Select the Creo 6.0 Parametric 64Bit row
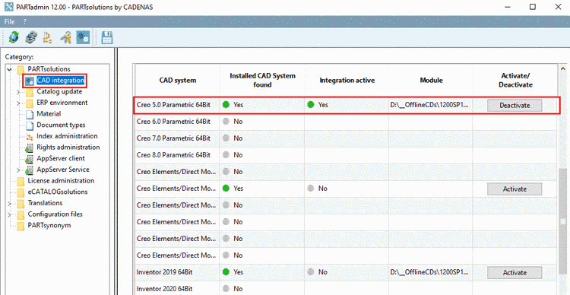Viewport: 570px width, 295px height. pos(346,122)
